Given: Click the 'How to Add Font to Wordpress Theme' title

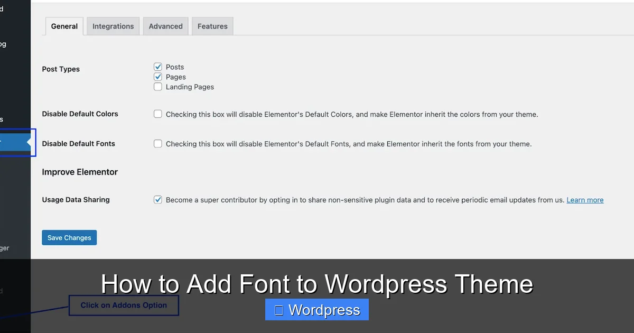Looking at the screenshot, I should tap(317, 284).
